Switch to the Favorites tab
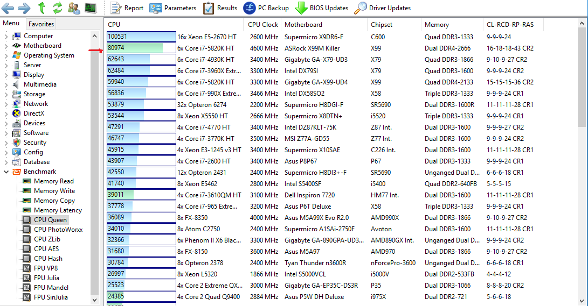 click(x=41, y=24)
